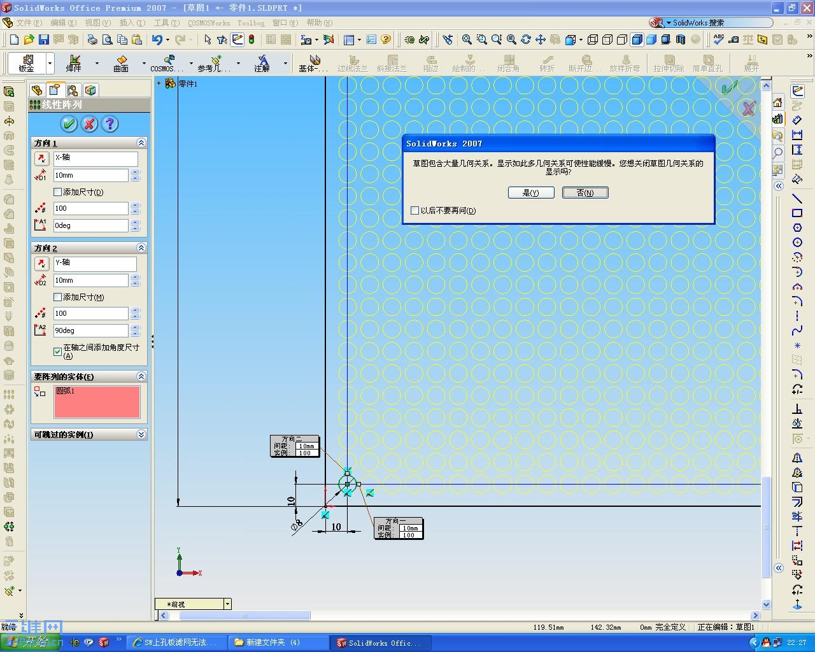This screenshot has width=815, height=652.
Task: Open the 帮助(H) menu
Action: click(x=319, y=23)
